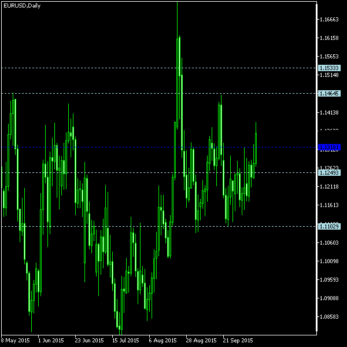This screenshot has height=347, width=347.
Task: Click the 1.09593 price scale value
Action: [329, 280]
